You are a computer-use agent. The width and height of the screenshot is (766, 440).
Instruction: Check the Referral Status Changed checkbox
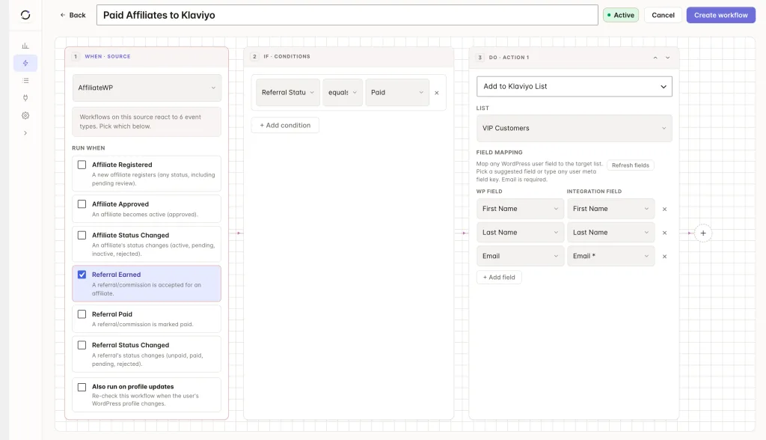coord(82,345)
